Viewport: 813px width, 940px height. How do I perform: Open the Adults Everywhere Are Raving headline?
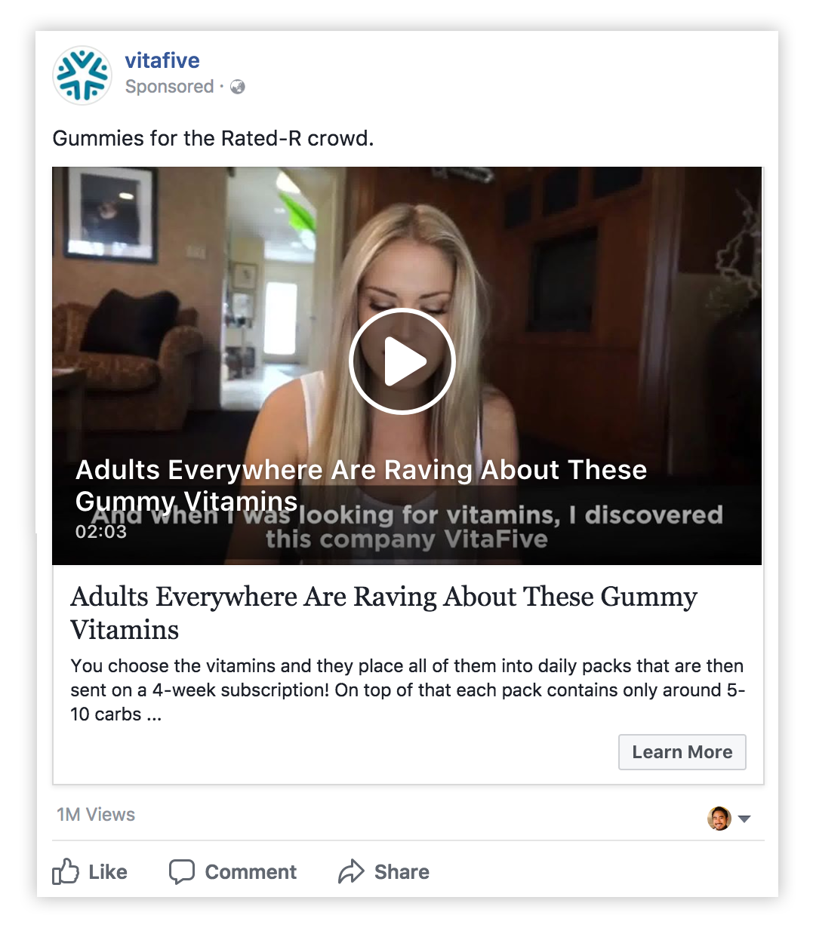pos(383,613)
